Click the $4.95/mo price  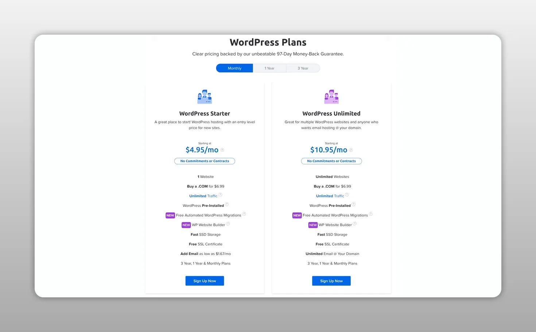pos(202,150)
